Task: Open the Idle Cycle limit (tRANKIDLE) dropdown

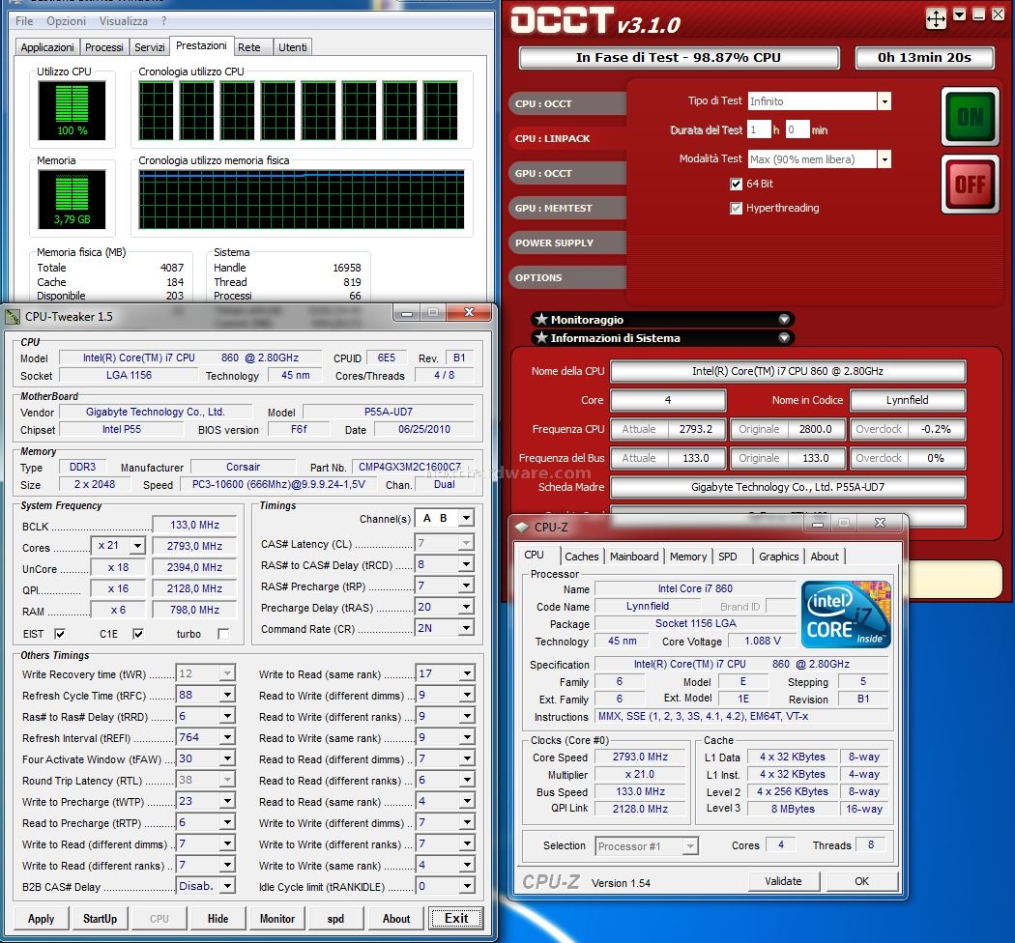Action: 467,886
